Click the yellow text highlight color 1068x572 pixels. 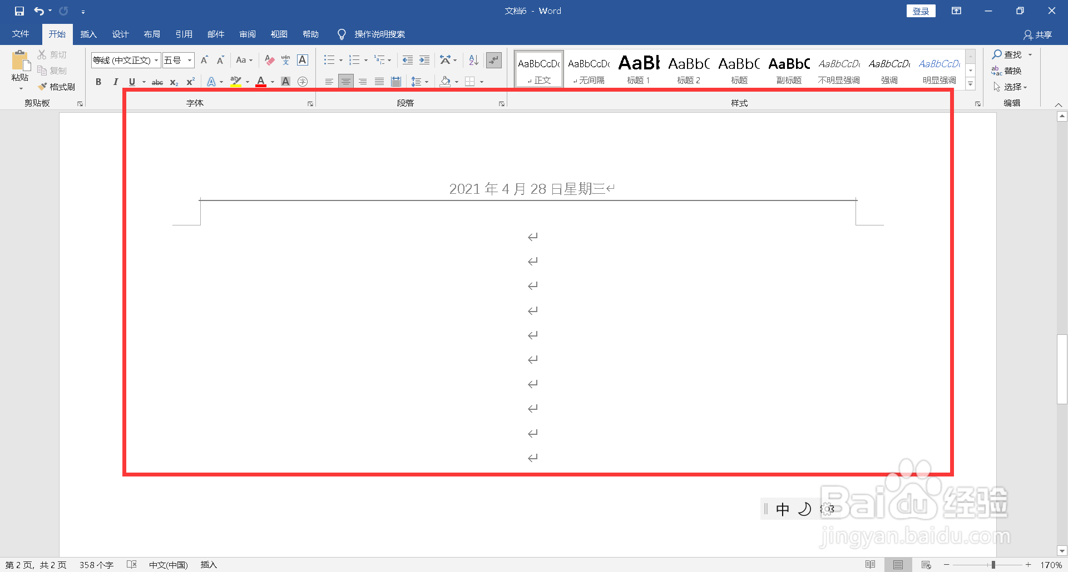coord(236,82)
